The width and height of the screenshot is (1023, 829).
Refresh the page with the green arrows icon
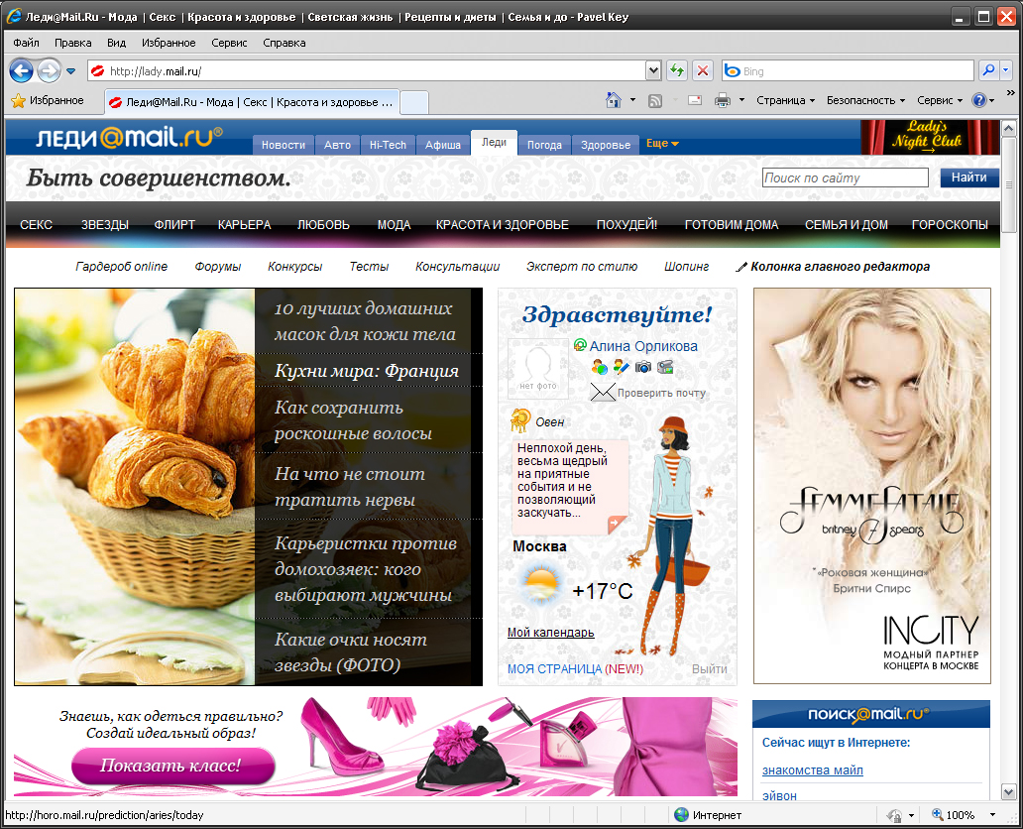677,70
